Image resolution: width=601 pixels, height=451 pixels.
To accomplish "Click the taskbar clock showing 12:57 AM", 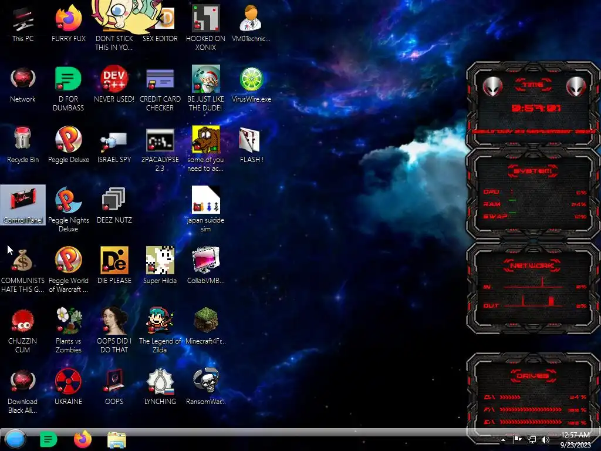I will 575,439.
